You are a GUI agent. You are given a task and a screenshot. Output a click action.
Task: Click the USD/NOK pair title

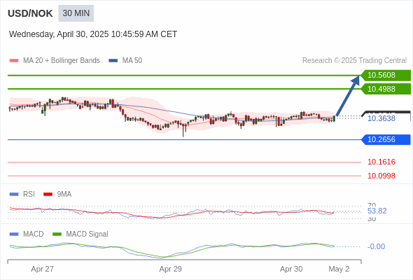pyautogui.click(x=30, y=13)
